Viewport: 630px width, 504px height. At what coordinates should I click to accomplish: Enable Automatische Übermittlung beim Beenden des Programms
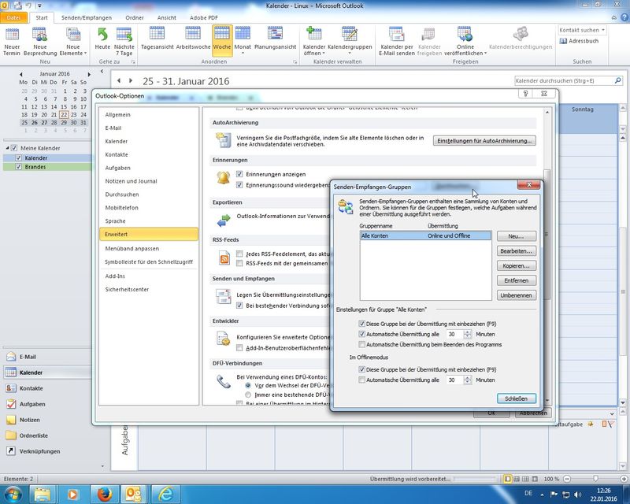pyautogui.click(x=361, y=344)
